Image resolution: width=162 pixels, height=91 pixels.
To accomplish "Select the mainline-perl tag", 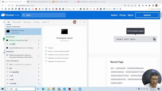I will click(x=120, y=68).
